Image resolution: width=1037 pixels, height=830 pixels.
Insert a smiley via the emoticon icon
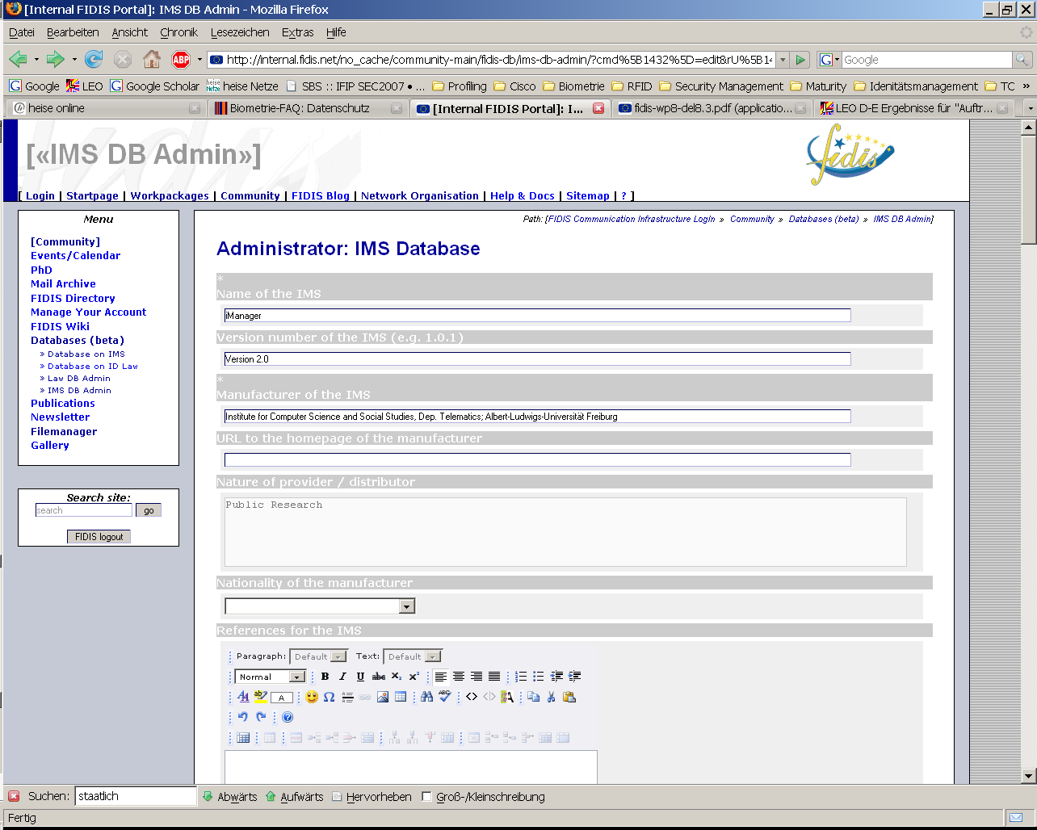pyautogui.click(x=312, y=697)
